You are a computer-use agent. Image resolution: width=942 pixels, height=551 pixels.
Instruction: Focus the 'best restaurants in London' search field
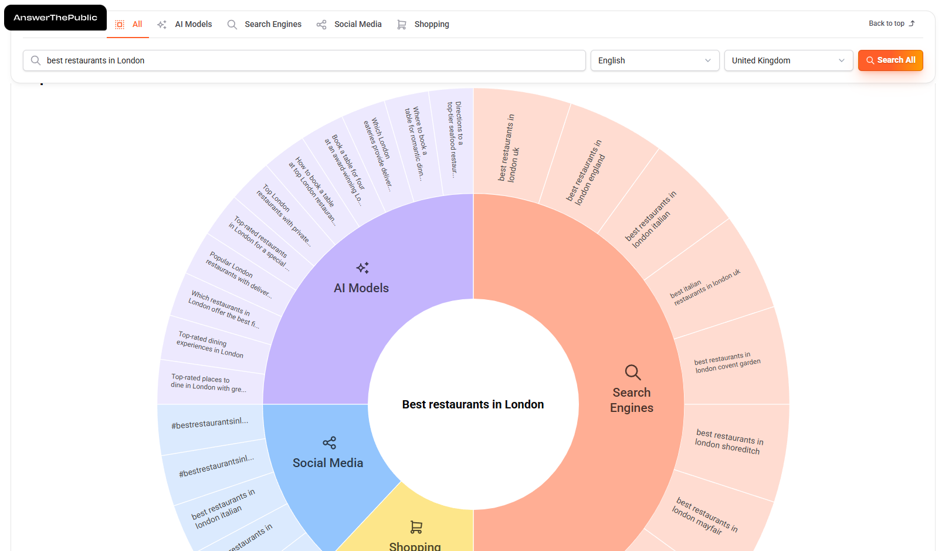pyautogui.click(x=304, y=60)
